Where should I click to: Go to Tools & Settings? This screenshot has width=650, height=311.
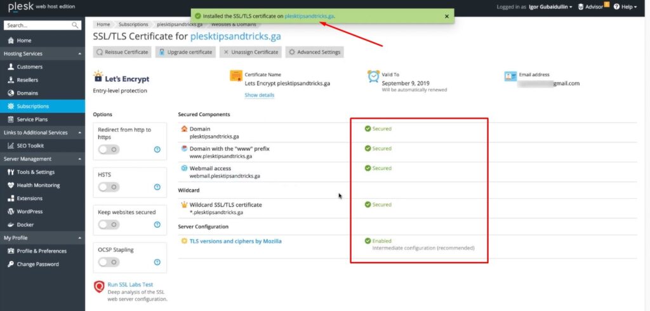(35, 172)
